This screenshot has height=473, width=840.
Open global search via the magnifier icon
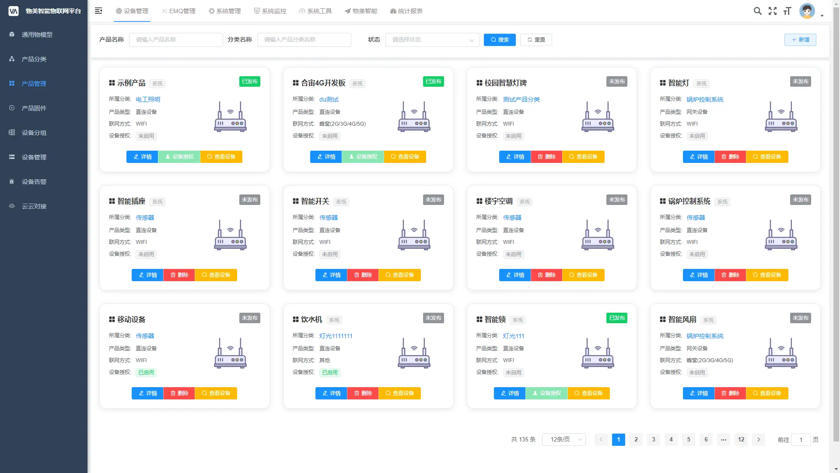click(758, 11)
